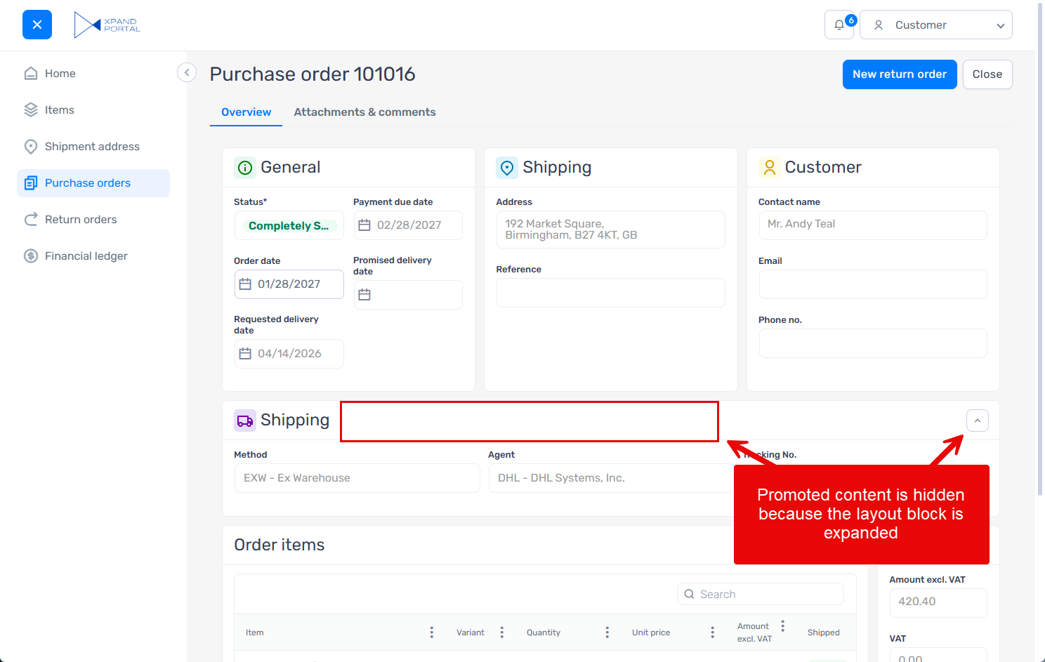Open the Customer account dropdown
Screen dimensions: 1045x662
(x=935, y=25)
